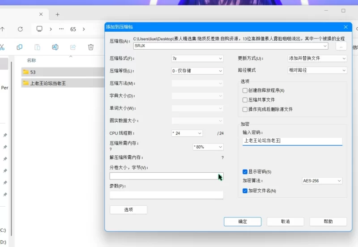The height and width of the screenshot is (247, 358).
Task: Click the 帮助 button
Action: [328, 221]
